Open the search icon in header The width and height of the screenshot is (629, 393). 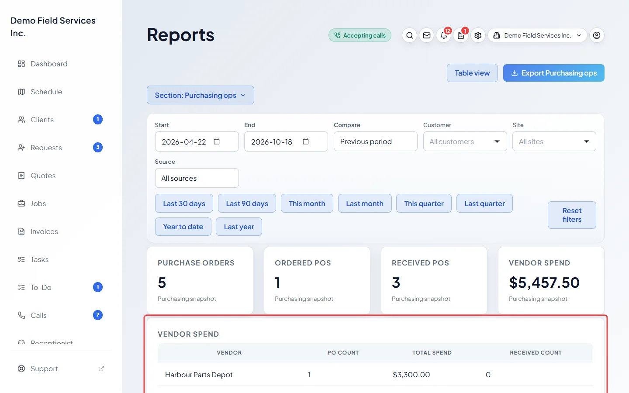[409, 35]
